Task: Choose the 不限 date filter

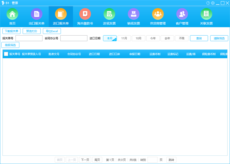Action: (x=182, y=38)
